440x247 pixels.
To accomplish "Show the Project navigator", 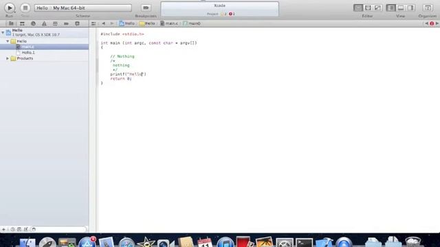I will pos(11,23).
